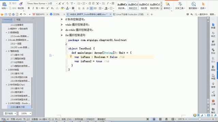Click the zoom slider handle in status bar
218x122 pixels.
pyautogui.click(x=200, y=119)
